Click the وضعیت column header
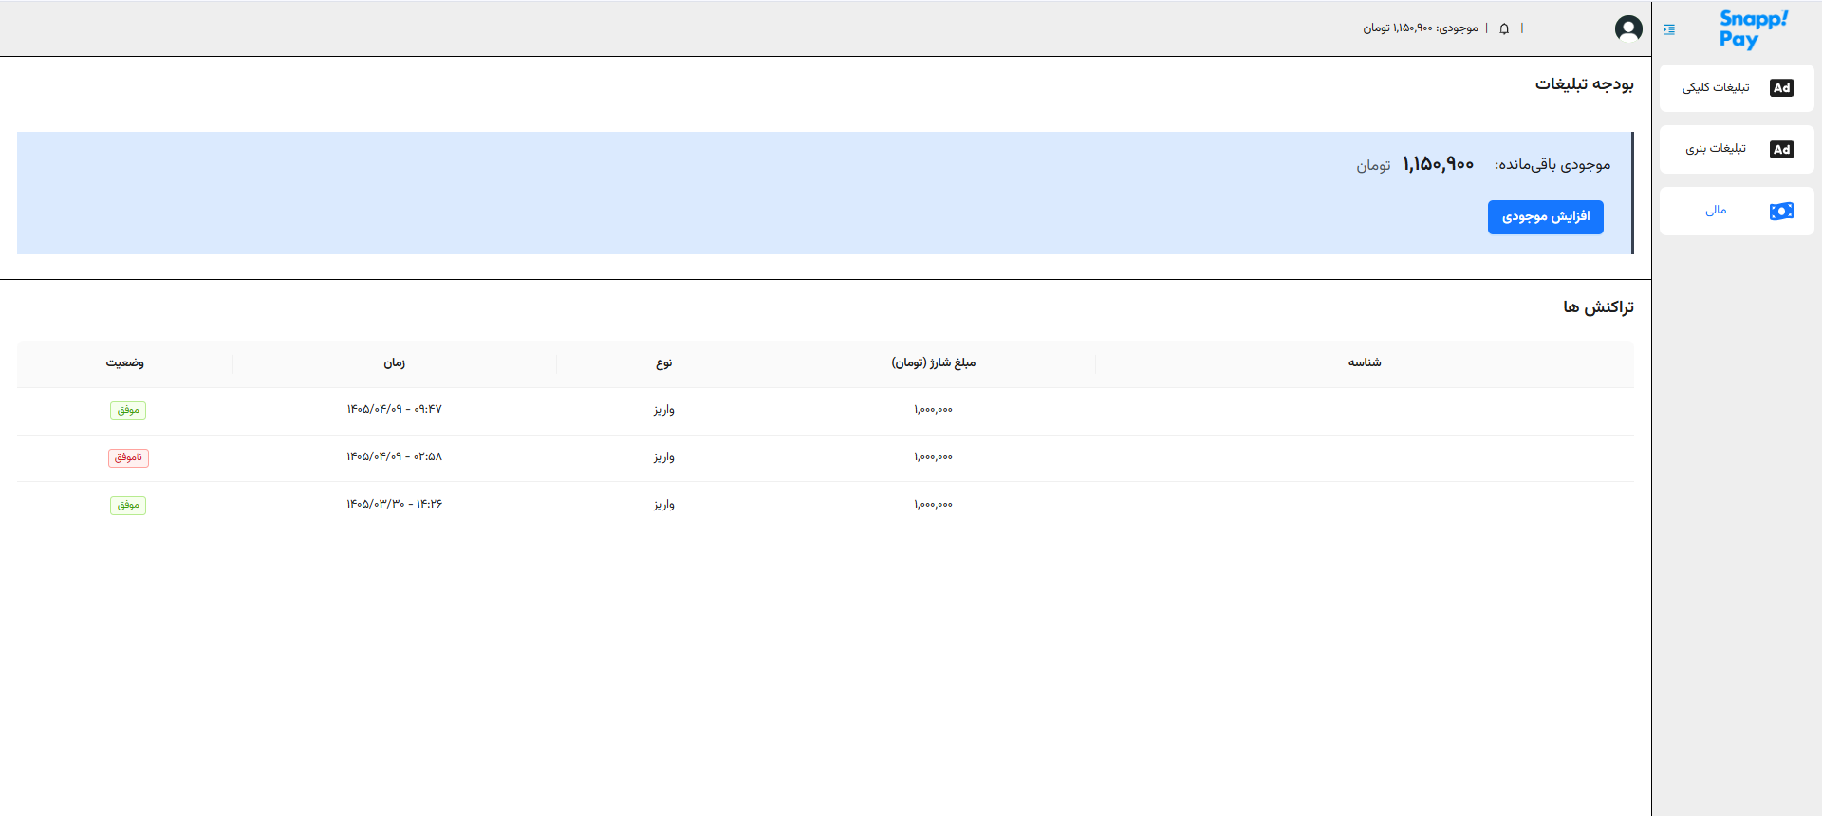This screenshot has width=1822, height=816. 125,363
